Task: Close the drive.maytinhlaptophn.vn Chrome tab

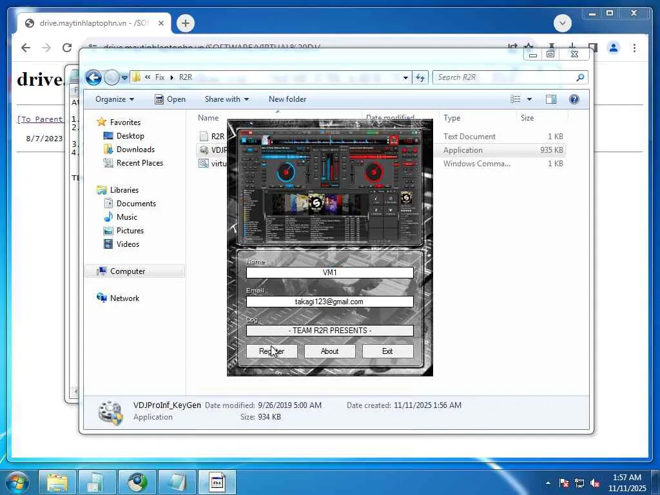Action: point(160,23)
